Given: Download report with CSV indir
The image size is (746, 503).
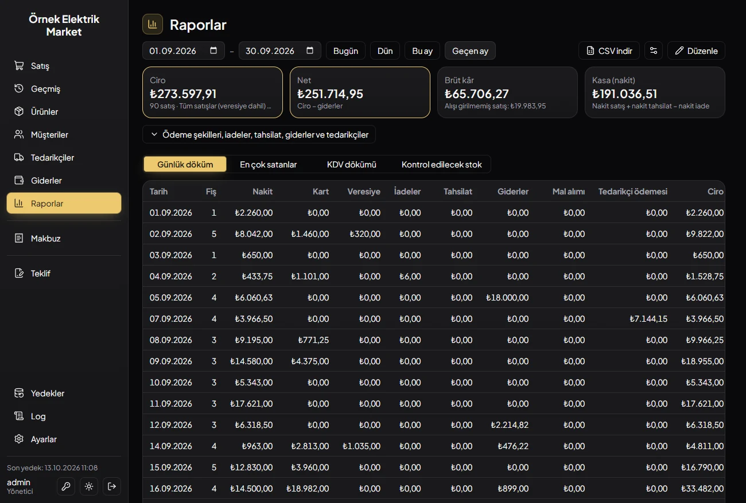Looking at the screenshot, I should (609, 50).
